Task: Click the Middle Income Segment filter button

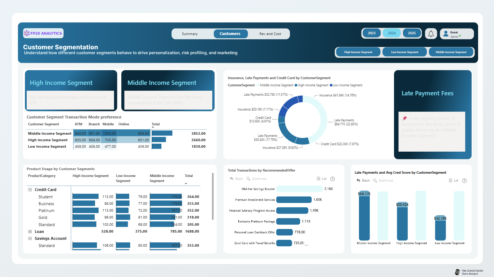Action: pos(451,52)
